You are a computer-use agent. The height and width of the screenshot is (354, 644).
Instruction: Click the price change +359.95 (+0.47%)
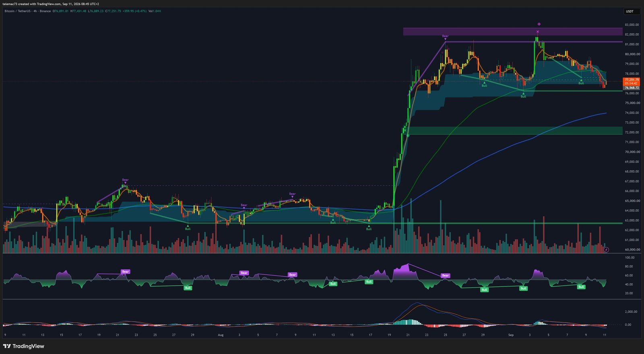click(x=134, y=11)
